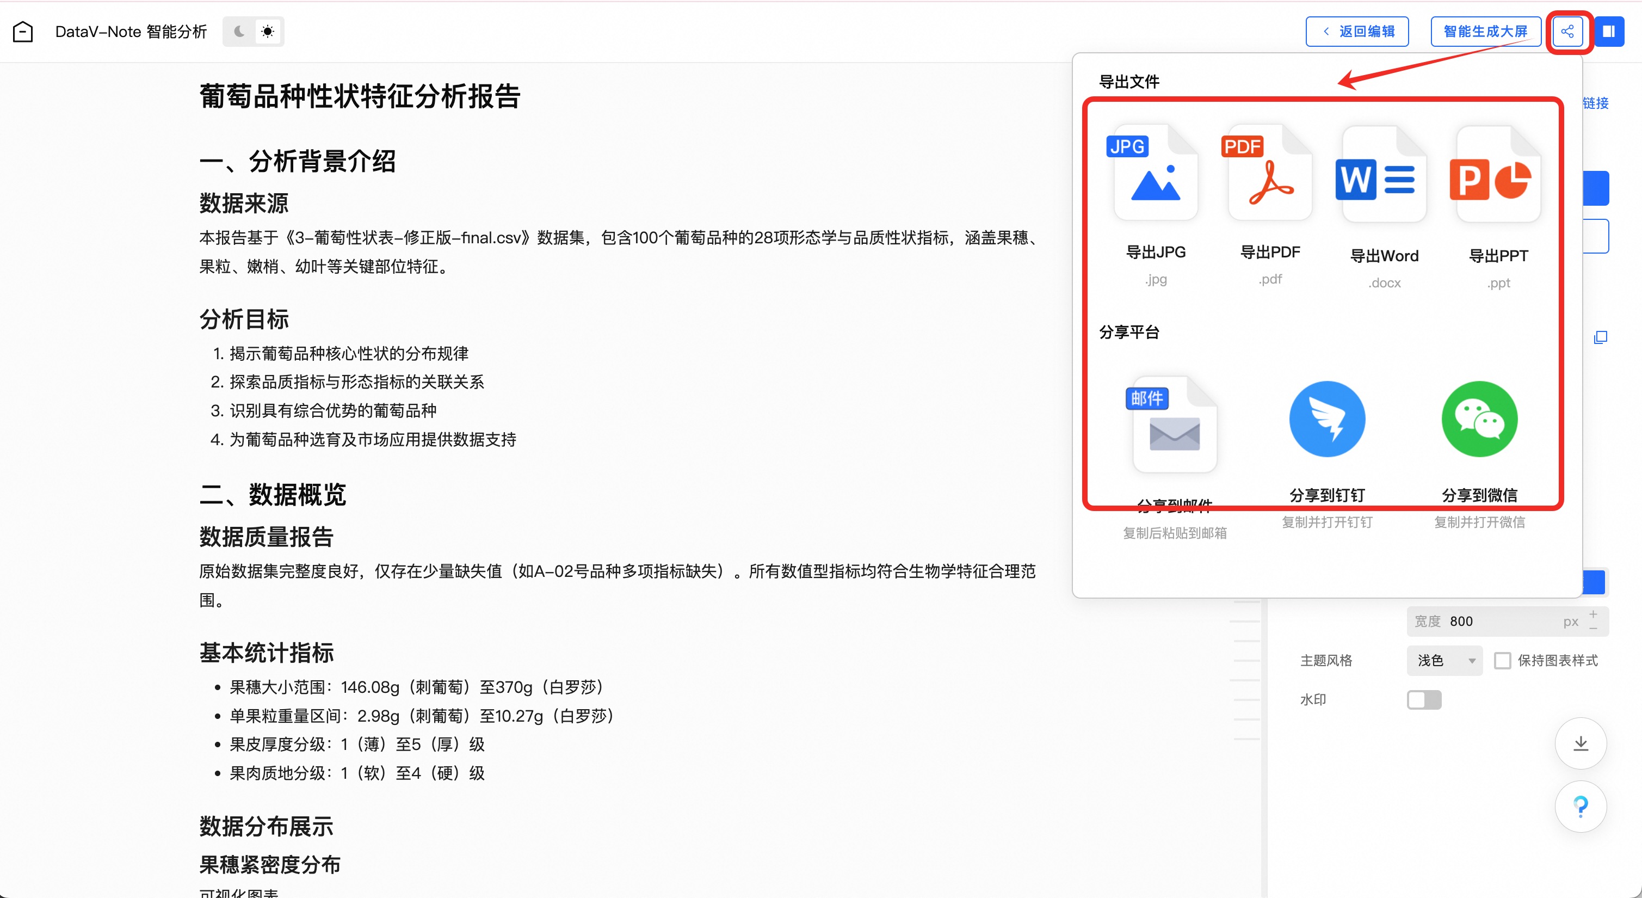Click the home icon at top left

pos(23,31)
